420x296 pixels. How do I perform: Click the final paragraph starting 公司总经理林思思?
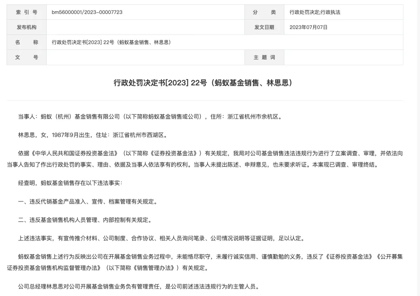[139, 287]
